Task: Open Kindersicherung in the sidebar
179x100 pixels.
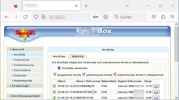Action: coord(25,65)
